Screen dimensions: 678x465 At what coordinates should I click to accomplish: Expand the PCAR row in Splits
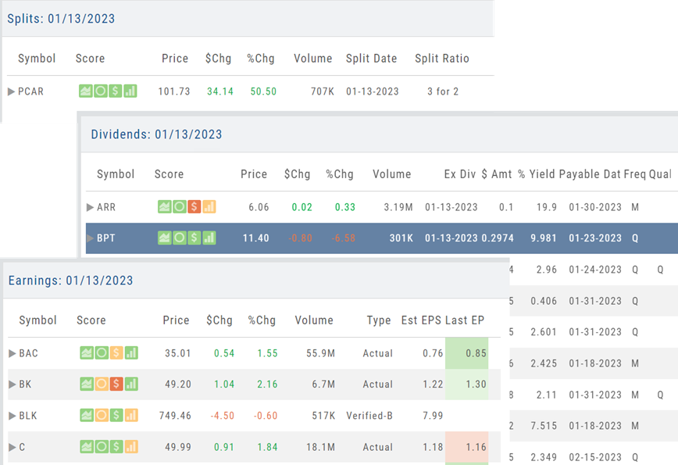(x=11, y=91)
